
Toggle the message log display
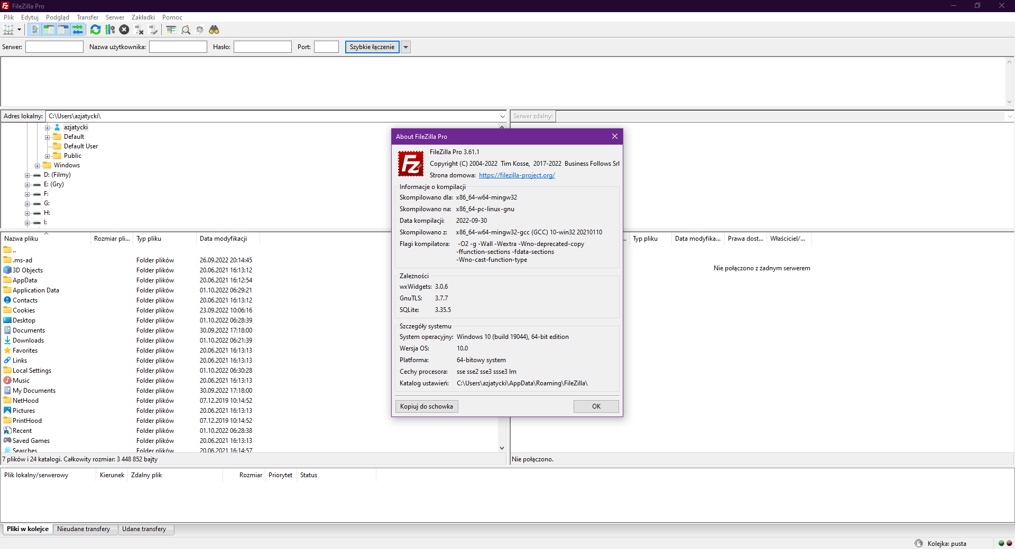(34, 30)
